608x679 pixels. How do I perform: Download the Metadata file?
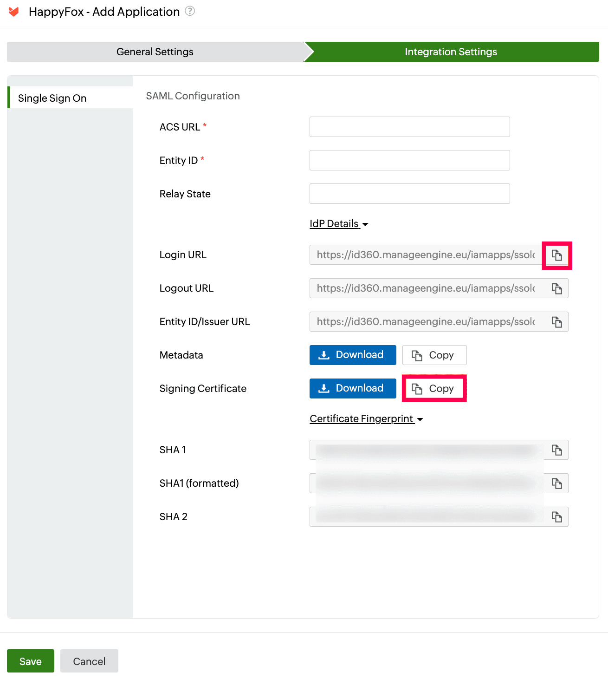click(353, 355)
